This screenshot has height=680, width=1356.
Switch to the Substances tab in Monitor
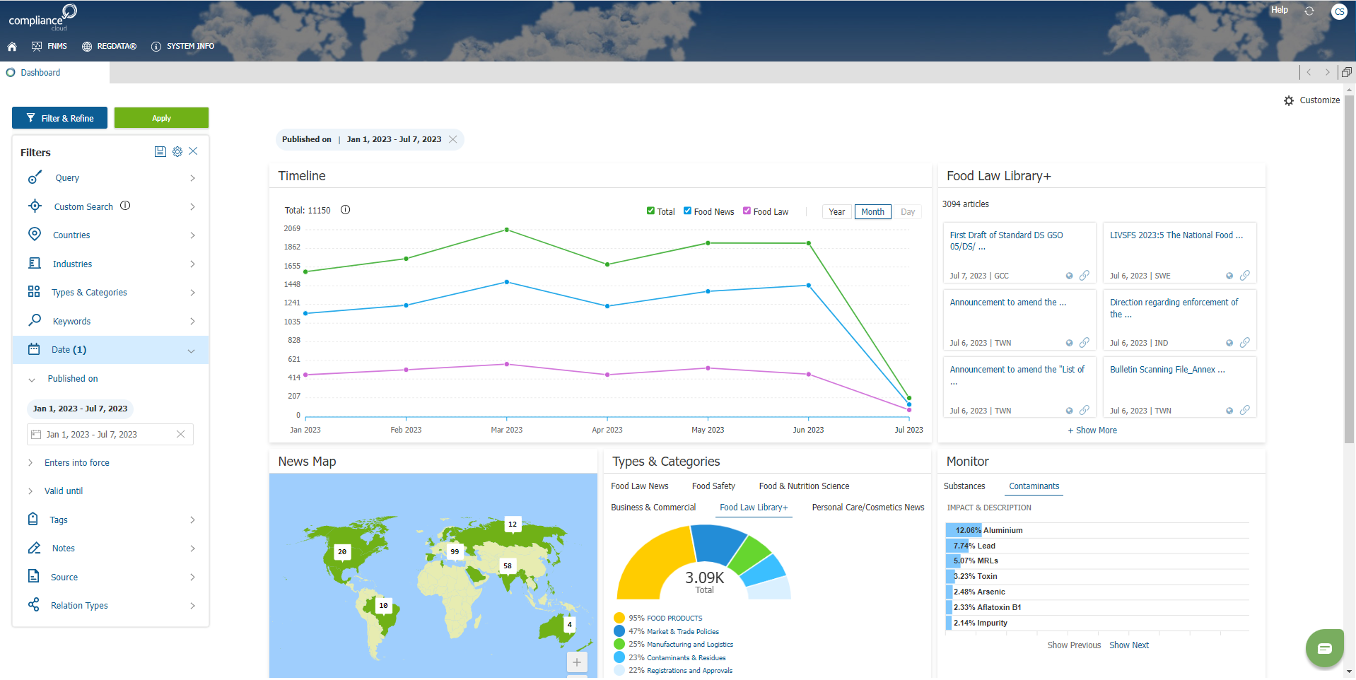(964, 486)
